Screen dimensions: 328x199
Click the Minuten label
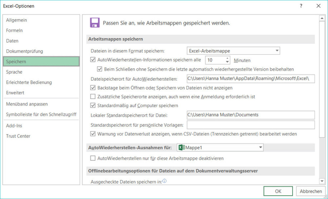(x=242, y=60)
